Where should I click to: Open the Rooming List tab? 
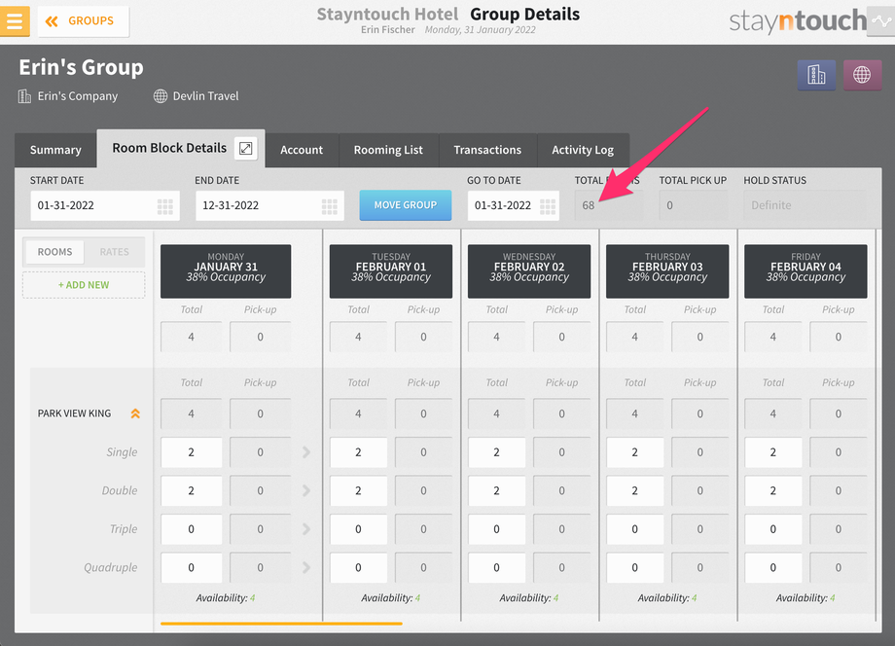[388, 150]
